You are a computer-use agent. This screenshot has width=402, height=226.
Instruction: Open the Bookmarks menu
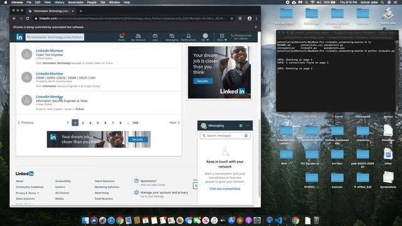75,3
